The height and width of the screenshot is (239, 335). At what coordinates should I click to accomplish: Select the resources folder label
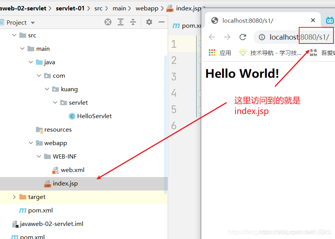click(x=58, y=130)
